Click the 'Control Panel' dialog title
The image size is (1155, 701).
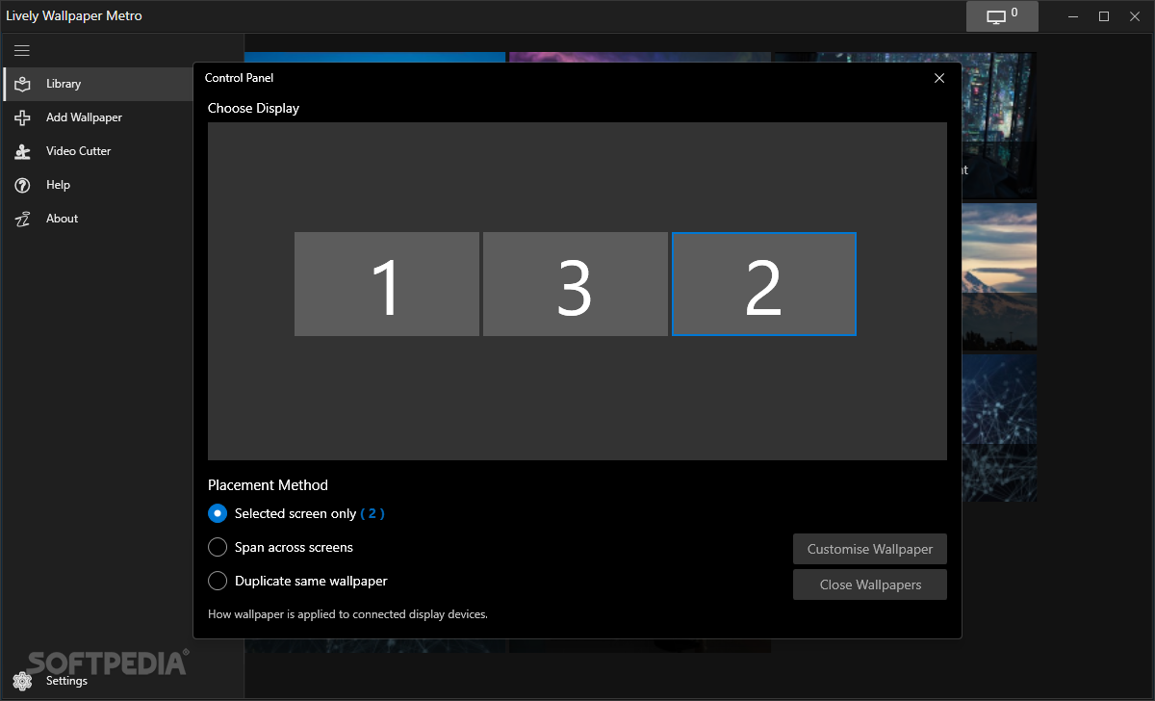tap(239, 78)
